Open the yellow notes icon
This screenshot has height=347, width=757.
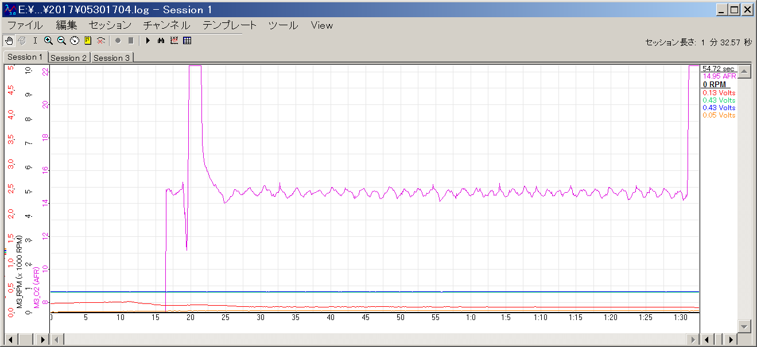click(88, 41)
